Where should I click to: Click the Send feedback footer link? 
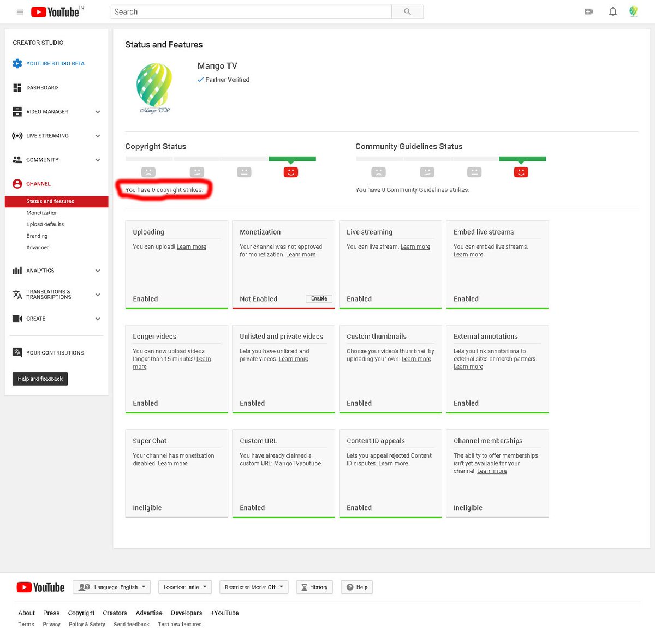coord(132,625)
